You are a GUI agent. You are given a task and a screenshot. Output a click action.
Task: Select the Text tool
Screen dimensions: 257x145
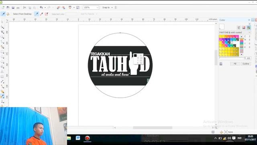pyautogui.click(x=2, y=72)
